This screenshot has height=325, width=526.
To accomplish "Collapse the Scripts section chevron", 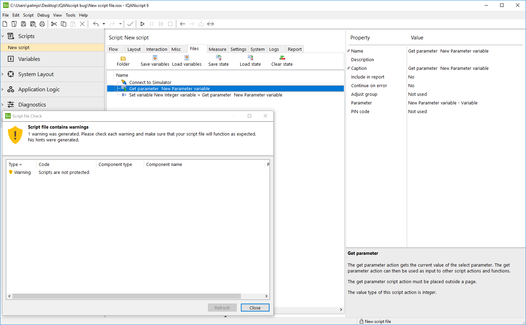I will [x=3, y=36].
